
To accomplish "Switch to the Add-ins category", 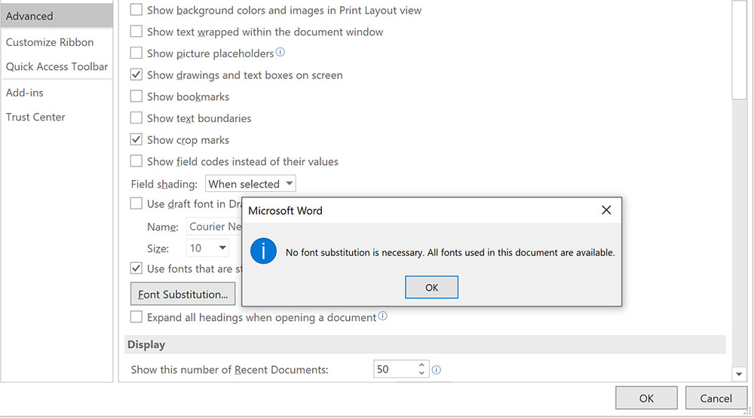I will 25,92.
